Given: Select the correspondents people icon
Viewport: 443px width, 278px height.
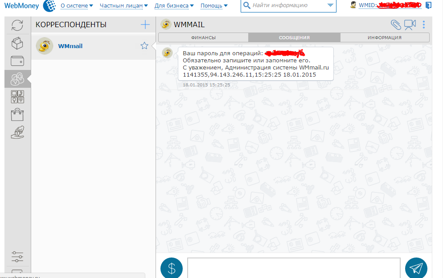Looking at the screenshot, I should 17,79.
